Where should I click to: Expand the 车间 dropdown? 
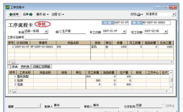46,31
